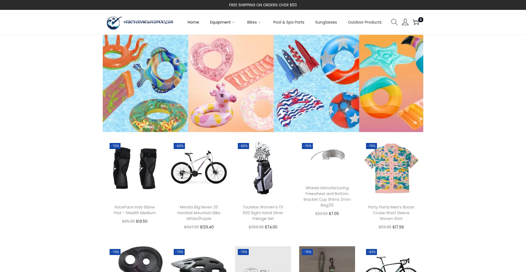The height and width of the screenshot is (272, 526).
Task: Click the pool floats hero banner
Action: 263,83
